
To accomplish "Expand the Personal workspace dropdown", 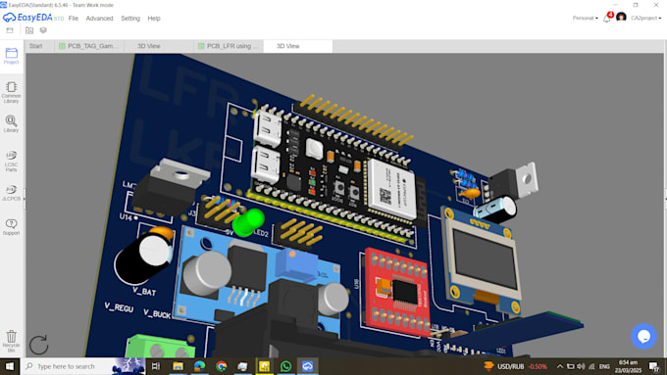I will coord(585,19).
